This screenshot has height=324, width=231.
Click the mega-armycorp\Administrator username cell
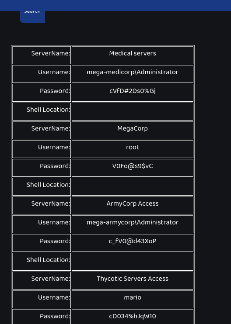pyautogui.click(x=133, y=224)
